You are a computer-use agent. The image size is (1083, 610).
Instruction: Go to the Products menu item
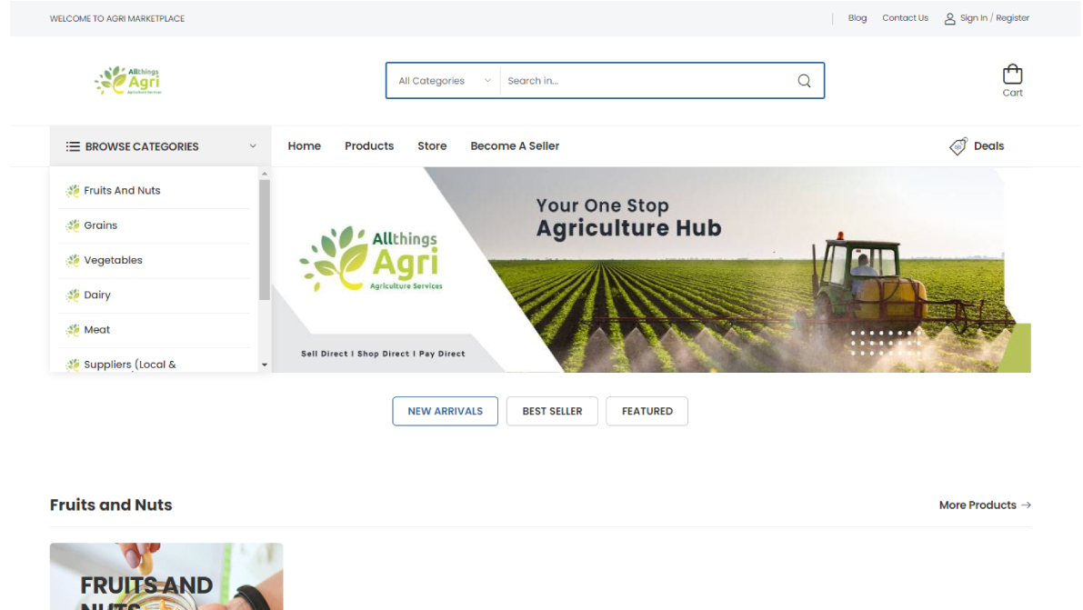pos(369,146)
